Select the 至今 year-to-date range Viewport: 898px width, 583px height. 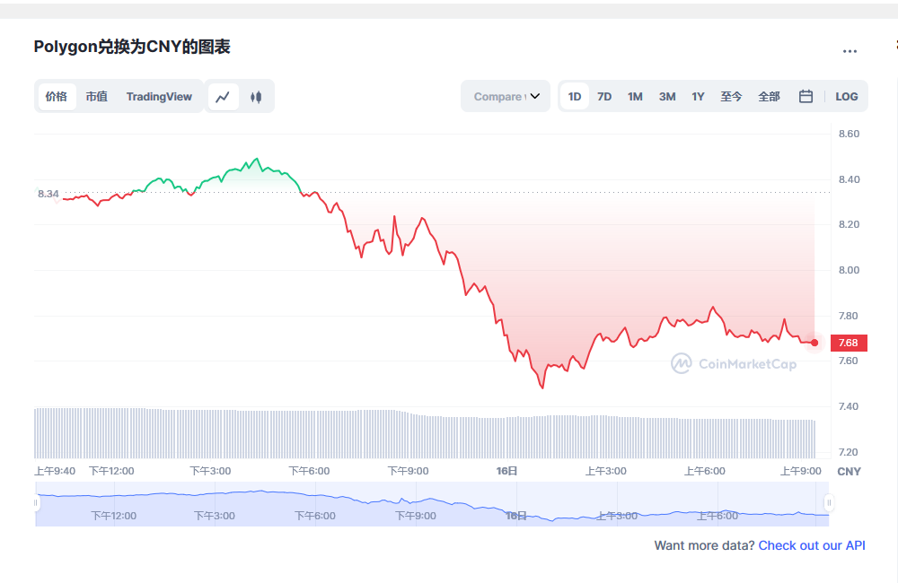pyautogui.click(x=731, y=97)
